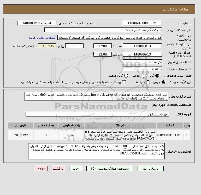
Task: Click the response deadline date 1400/03/13
Action: [142, 46]
